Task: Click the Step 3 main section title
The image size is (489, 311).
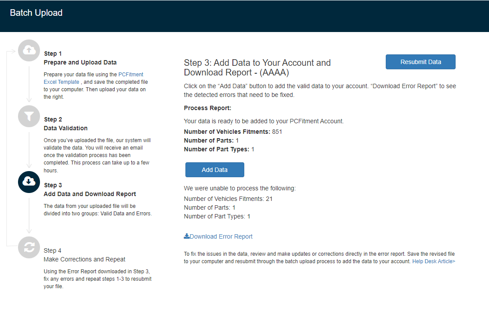Action: [x=257, y=68]
